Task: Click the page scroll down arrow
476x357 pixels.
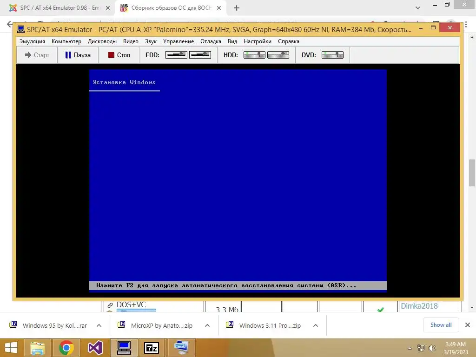Action: coord(472,308)
